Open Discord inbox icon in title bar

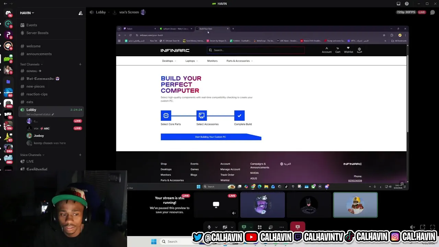click(x=399, y=4)
